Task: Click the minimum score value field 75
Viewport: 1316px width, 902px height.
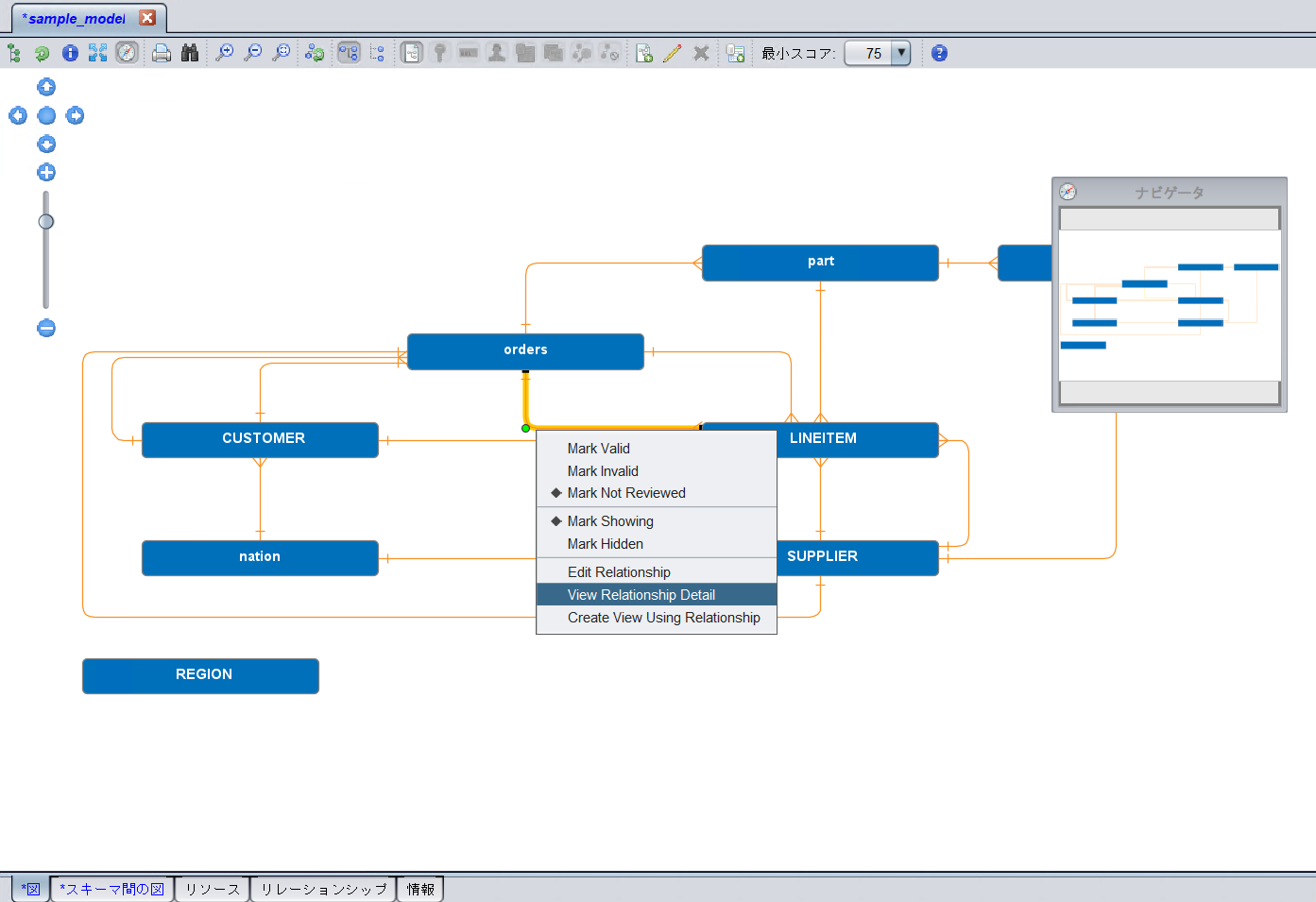Action: 870,53
